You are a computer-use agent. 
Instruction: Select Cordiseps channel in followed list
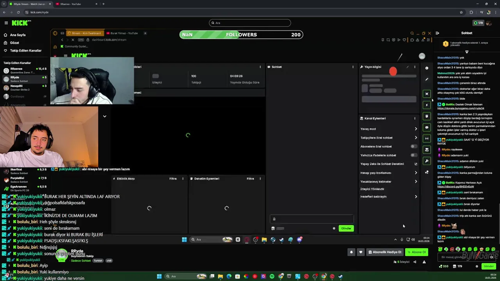pos(24,96)
